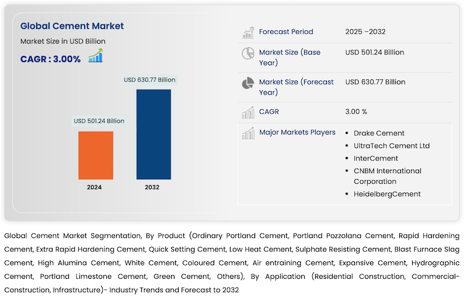The height and width of the screenshot is (301, 467).
Task: Click the Forecast Period row label
Action: click(x=286, y=32)
